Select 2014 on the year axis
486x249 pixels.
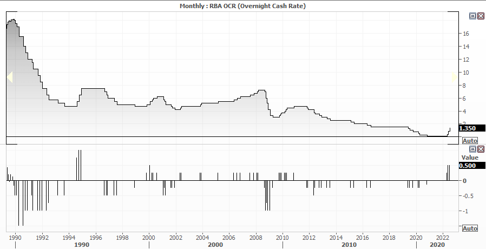click(x=336, y=238)
